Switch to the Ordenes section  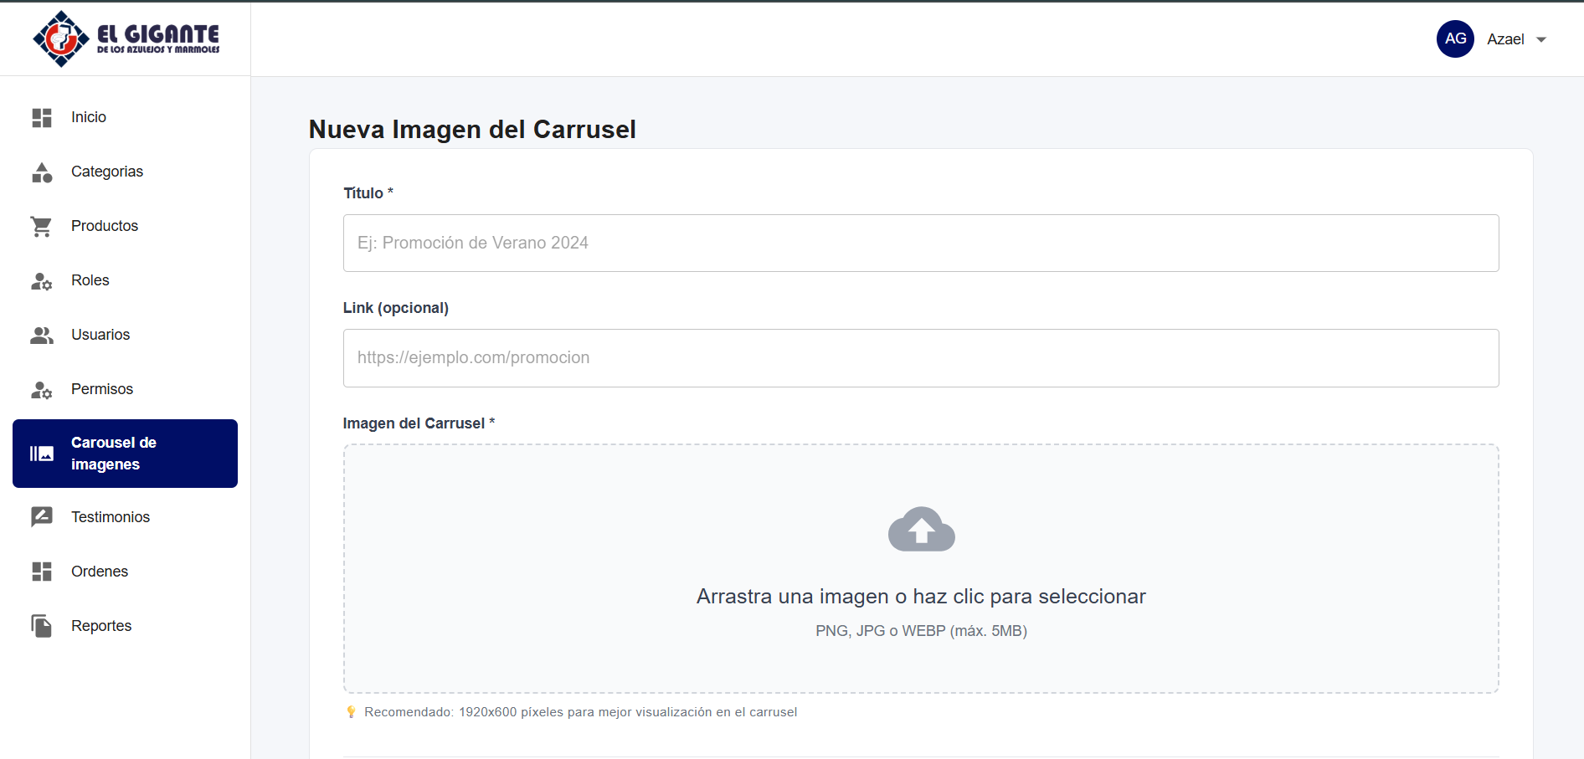click(99, 571)
